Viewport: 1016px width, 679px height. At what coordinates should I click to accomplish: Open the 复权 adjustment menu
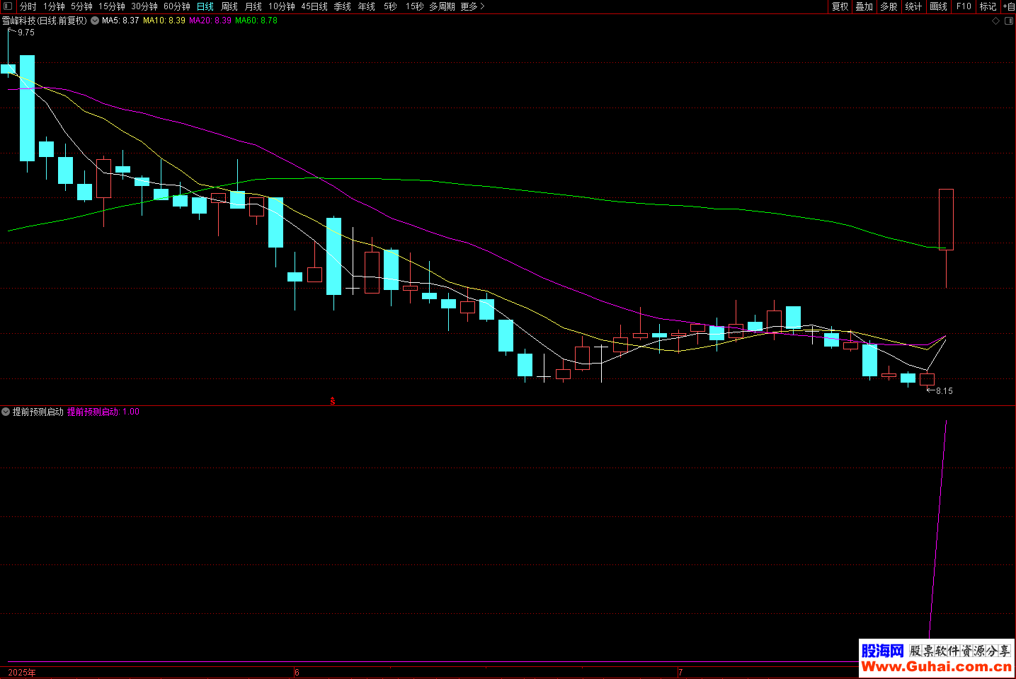840,6
